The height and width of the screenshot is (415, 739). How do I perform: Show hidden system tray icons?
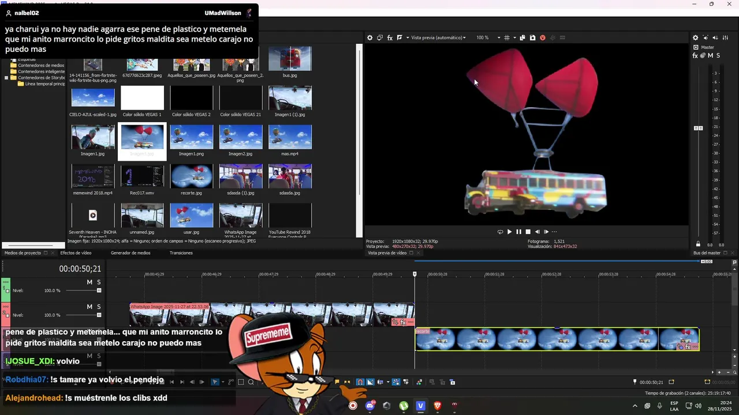point(635,406)
